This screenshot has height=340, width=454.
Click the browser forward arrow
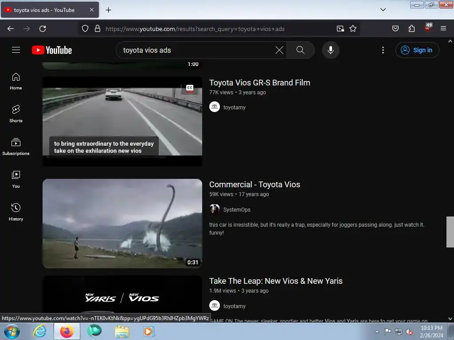pyautogui.click(x=27, y=29)
